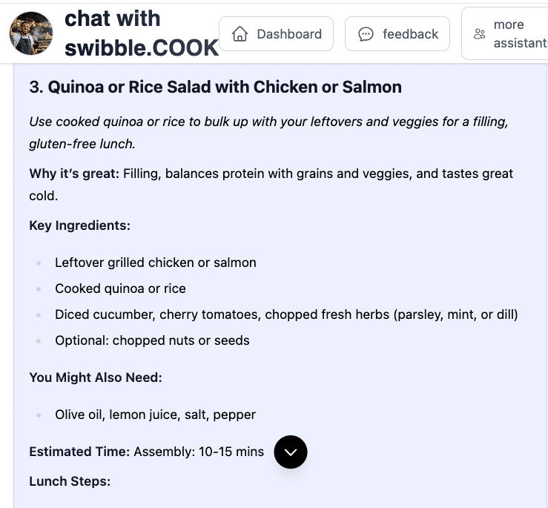Click the house icon in the Dashboard button
Screen dimensions: 548x508
coord(240,34)
